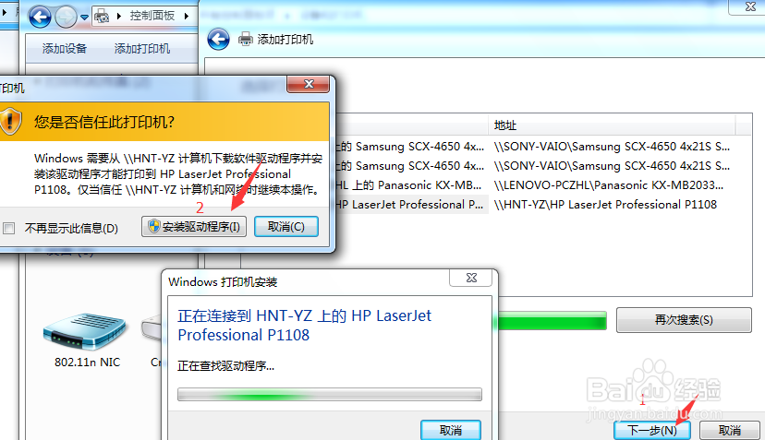This screenshot has width=765, height=440.
Task: Select the LENOVO-PCZHL Panasonic KX-MB2033 row
Action: (x=608, y=185)
